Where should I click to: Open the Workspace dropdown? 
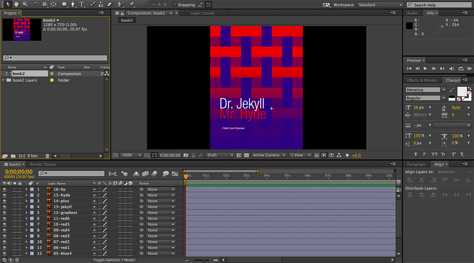pyautogui.click(x=380, y=5)
